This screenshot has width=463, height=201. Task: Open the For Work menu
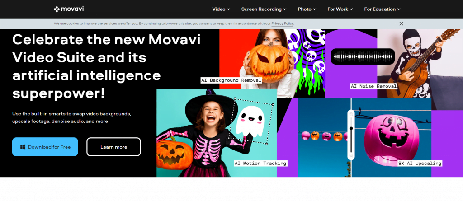[x=340, y=9]
